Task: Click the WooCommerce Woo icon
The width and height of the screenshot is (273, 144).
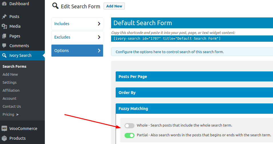Action: pyautogui.click(x=4, y=129)
